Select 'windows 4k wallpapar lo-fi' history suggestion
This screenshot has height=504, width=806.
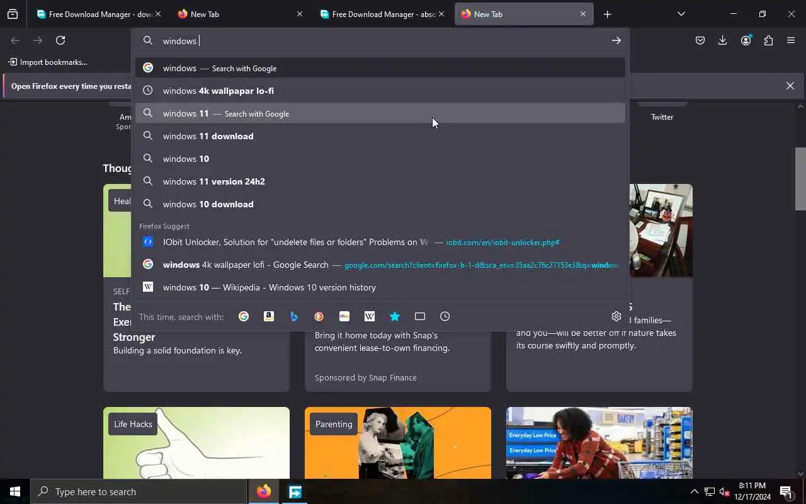(380, 91)
